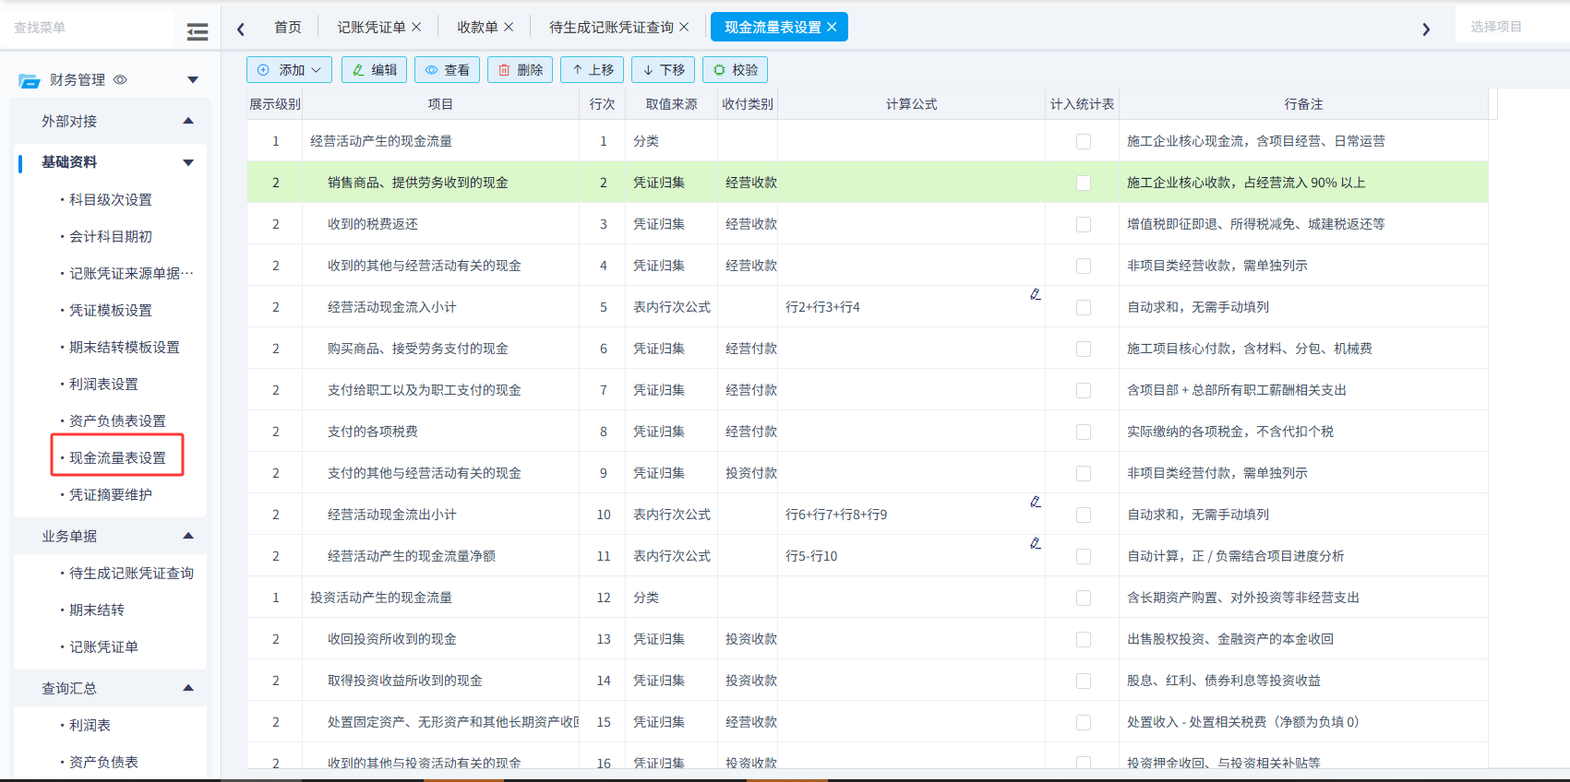
Task: Collapse the 财务管理 menu arrow
Action: pos(193,80)
